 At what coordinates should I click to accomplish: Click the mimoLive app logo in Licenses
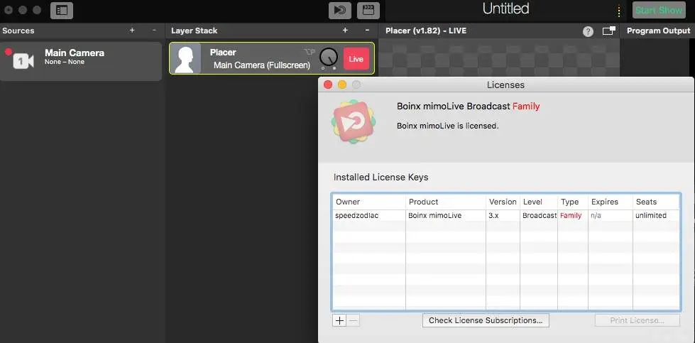pyautogui.click(x=354, y=122)
